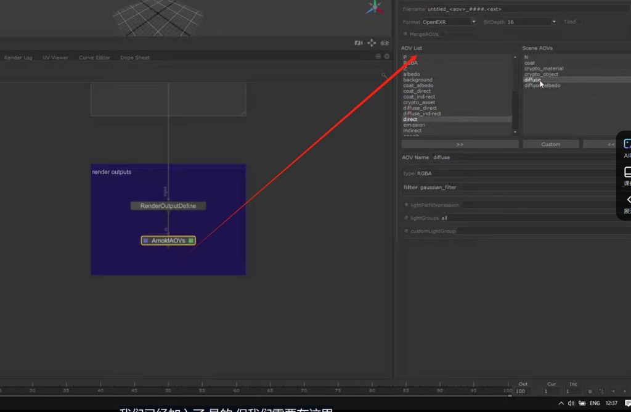631x412 pixels.
Task: Click the viewer manipulator cross-arrows icon
Action: 372,43
